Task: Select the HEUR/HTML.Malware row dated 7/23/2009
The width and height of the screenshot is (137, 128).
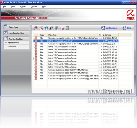Action: click(76, 73)
